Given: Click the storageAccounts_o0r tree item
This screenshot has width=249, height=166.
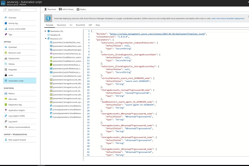Looking at the screenshot, I should click(66, 95).
